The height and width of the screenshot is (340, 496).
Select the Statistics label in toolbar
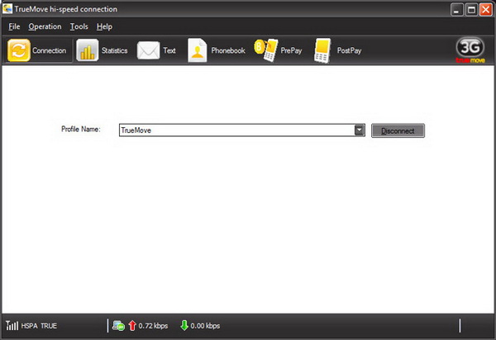(x=115, y=50)
